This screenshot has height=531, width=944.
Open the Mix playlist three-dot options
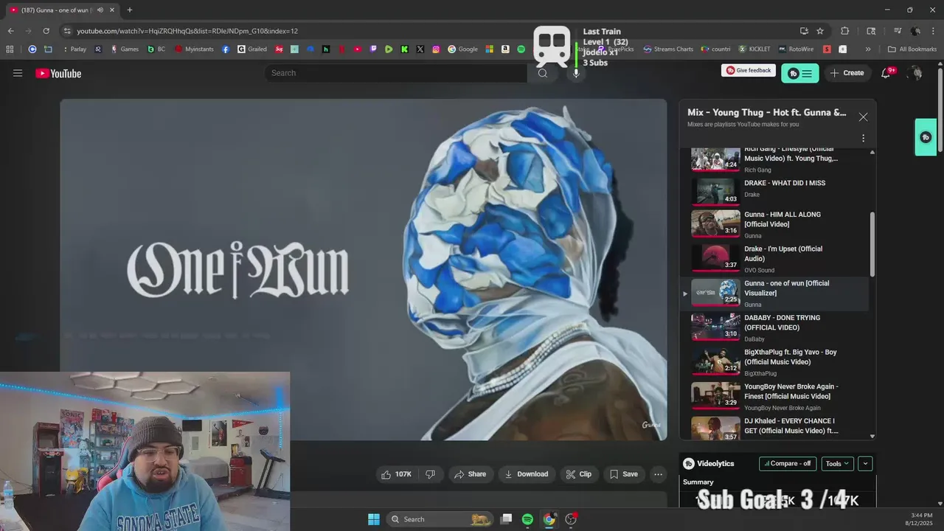[x=863, y=138]
